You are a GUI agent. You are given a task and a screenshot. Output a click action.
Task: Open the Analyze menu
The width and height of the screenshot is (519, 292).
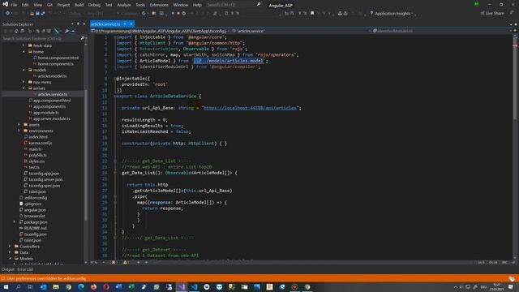124,5
